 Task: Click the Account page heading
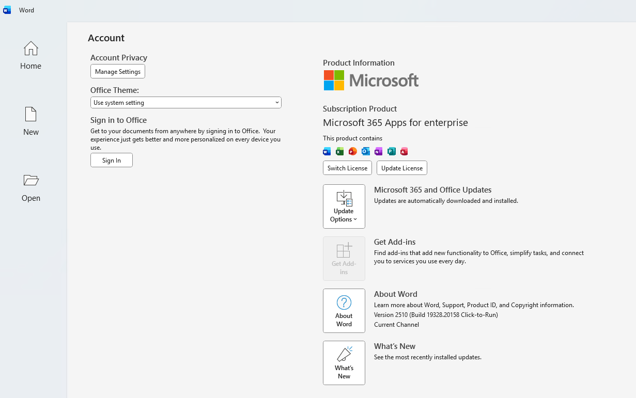[106, 38]
